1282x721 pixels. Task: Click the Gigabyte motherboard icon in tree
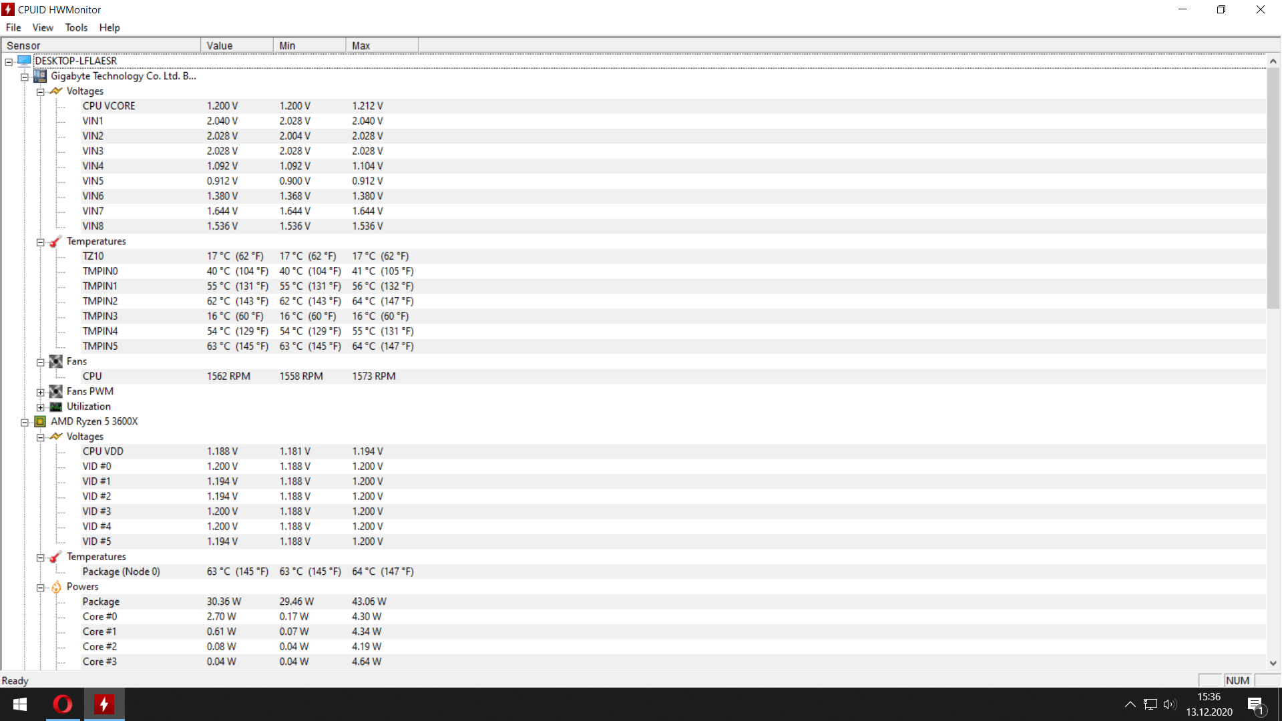click(x=40, y=76)
